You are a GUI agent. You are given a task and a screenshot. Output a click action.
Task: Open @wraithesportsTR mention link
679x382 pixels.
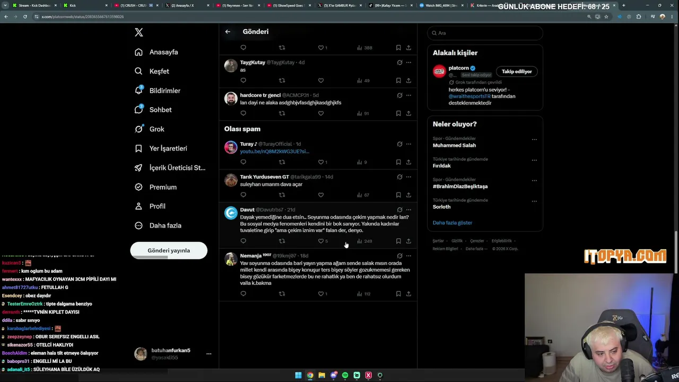point(469,97)
